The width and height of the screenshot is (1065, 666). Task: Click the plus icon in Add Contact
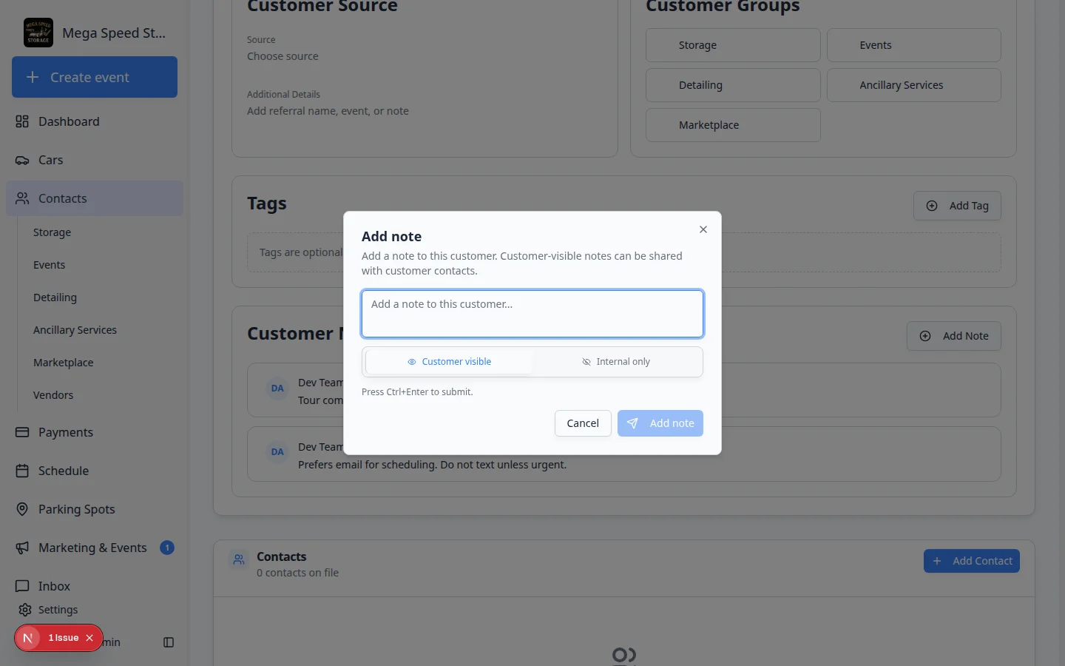937,561
